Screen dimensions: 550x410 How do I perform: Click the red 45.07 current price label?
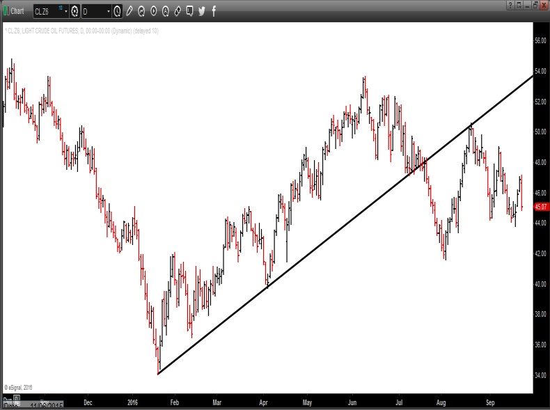(541, 207)
